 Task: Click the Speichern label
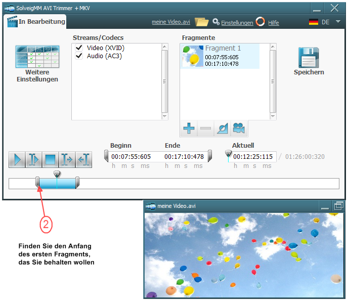(x=309, y=72)
